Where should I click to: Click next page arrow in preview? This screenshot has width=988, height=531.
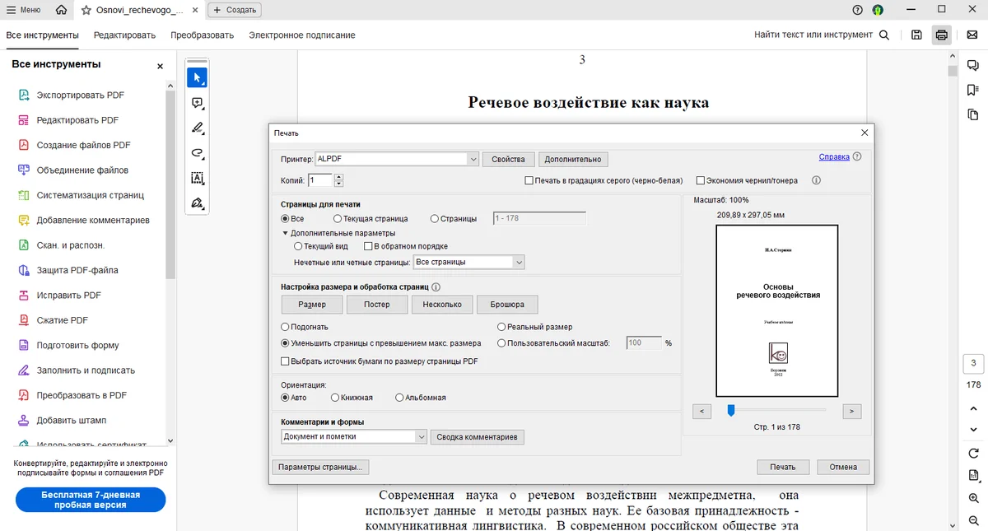click(852, 411)
